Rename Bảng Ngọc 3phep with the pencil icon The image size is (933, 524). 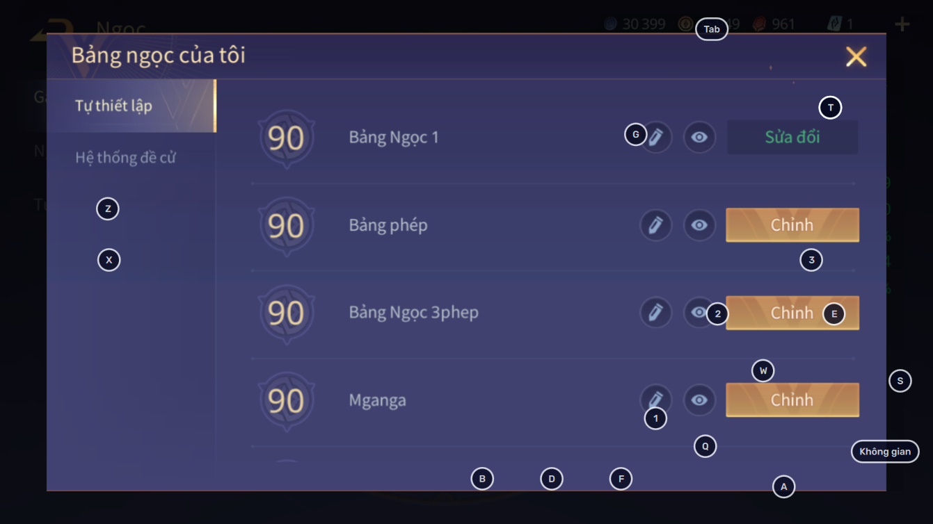click(x=655, y=313)
